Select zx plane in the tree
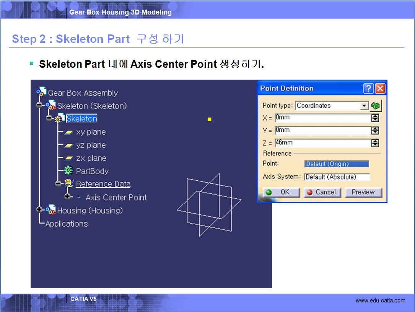 91,158
